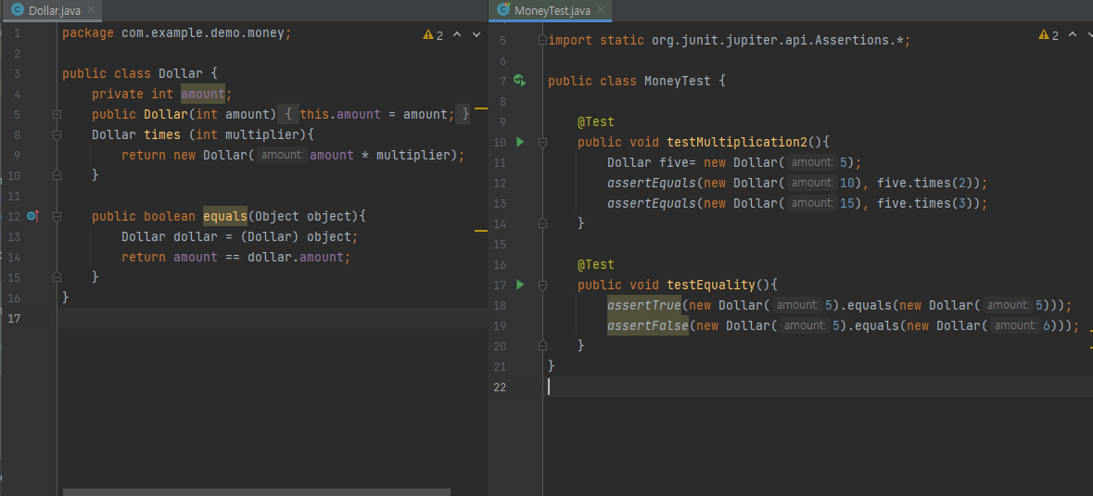1093x496 pixels.
Task: Click the Dollar.java horizontal scrollbar
Action: point(257,491)
